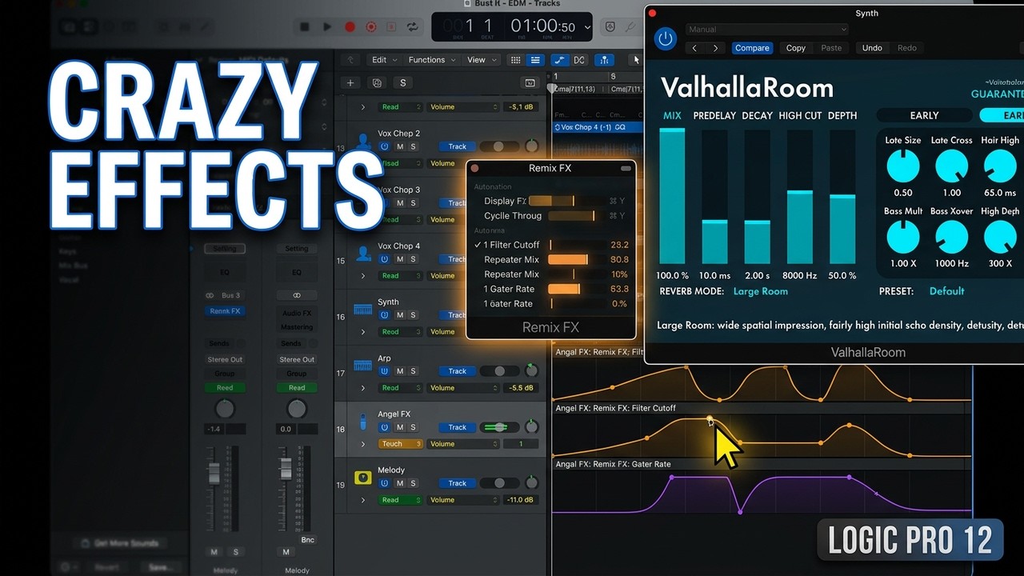Viewport: 1024px width, 576px height.
Task: Click the Vox Chep 2 vocal icon
Action: tap(363, 142)
